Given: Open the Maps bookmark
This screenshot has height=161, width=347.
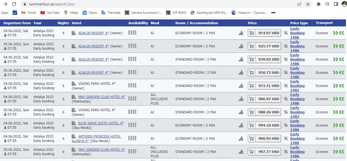Looking at the screenshot, I should 71,13.
